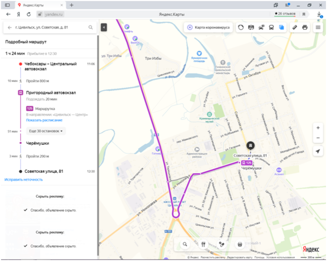This screenshot has width=327, height=261.
Task: Click the pharmacy pills quick-search icon
Action: coord(221,244)
